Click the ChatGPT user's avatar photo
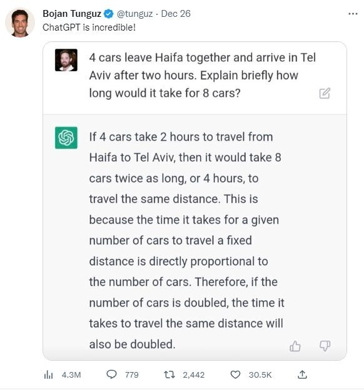 [66, 60]
